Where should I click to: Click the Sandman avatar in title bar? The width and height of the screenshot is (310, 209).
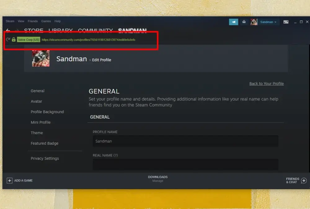pyautogui.click(x=254, y=22)
